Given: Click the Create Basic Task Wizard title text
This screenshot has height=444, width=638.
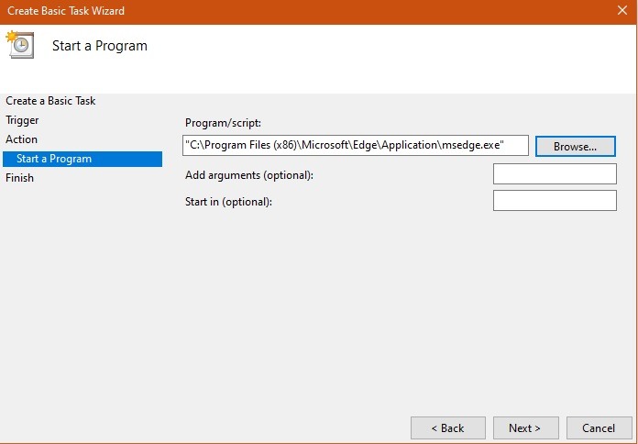Looking at the screenshot, I should tap(66, 11).
